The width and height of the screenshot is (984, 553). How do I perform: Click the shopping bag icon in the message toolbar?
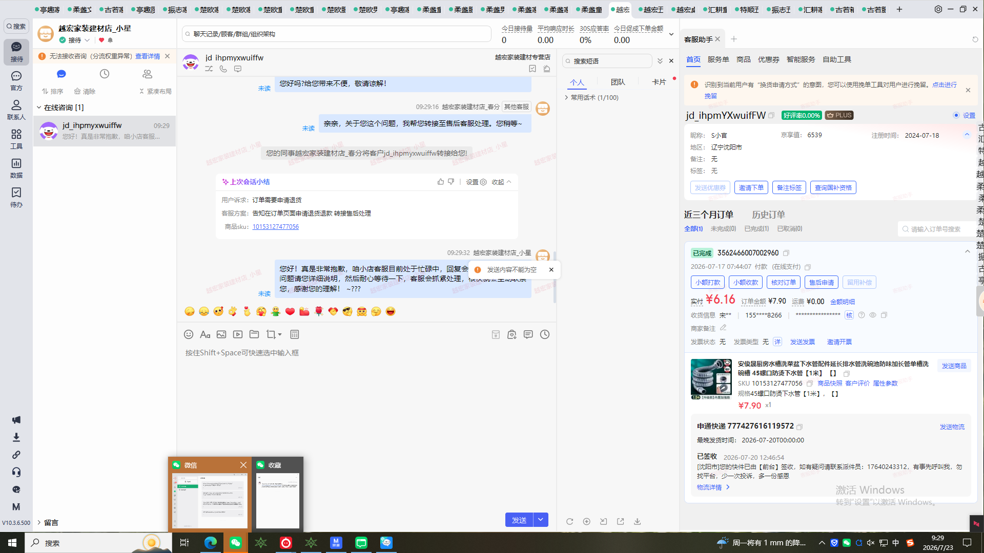click(x=512, y=334)
